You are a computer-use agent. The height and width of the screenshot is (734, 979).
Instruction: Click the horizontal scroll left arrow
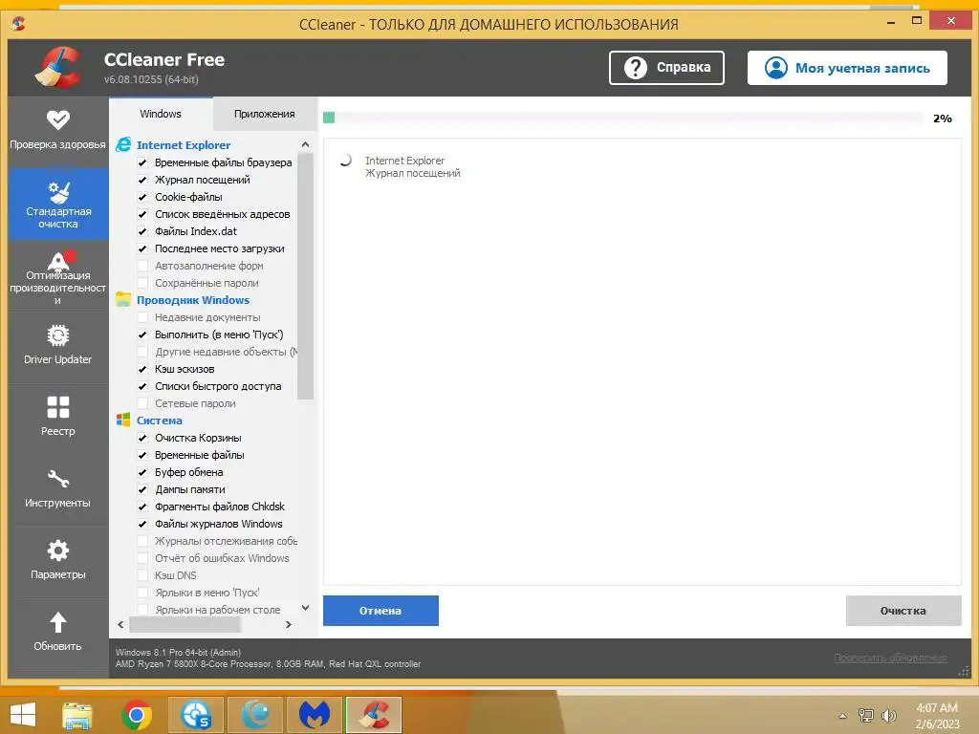(120, 624)
